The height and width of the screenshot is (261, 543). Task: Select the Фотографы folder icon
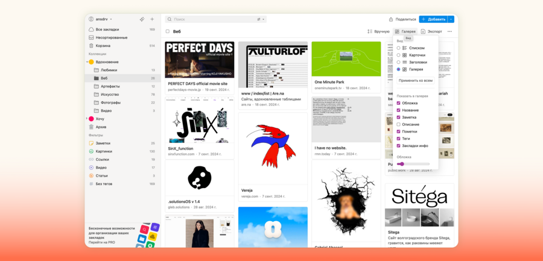97,102
